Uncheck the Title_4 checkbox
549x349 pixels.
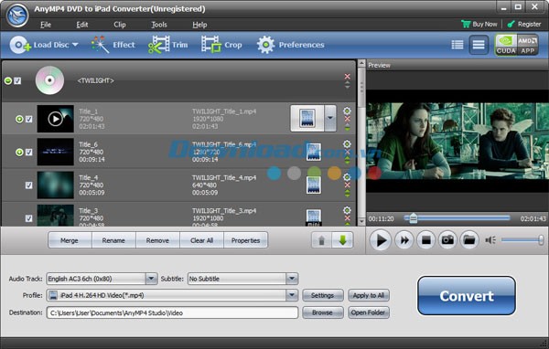coord(28,185)
